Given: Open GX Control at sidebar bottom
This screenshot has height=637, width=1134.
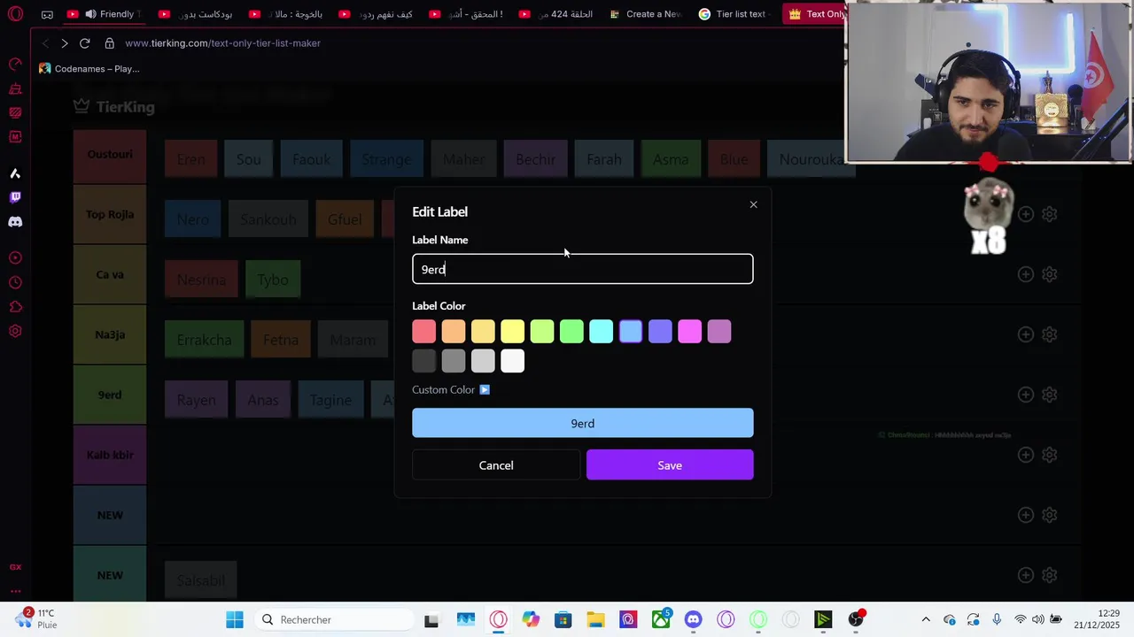Looking at the screenshot, I should click(x=15, y=567).
